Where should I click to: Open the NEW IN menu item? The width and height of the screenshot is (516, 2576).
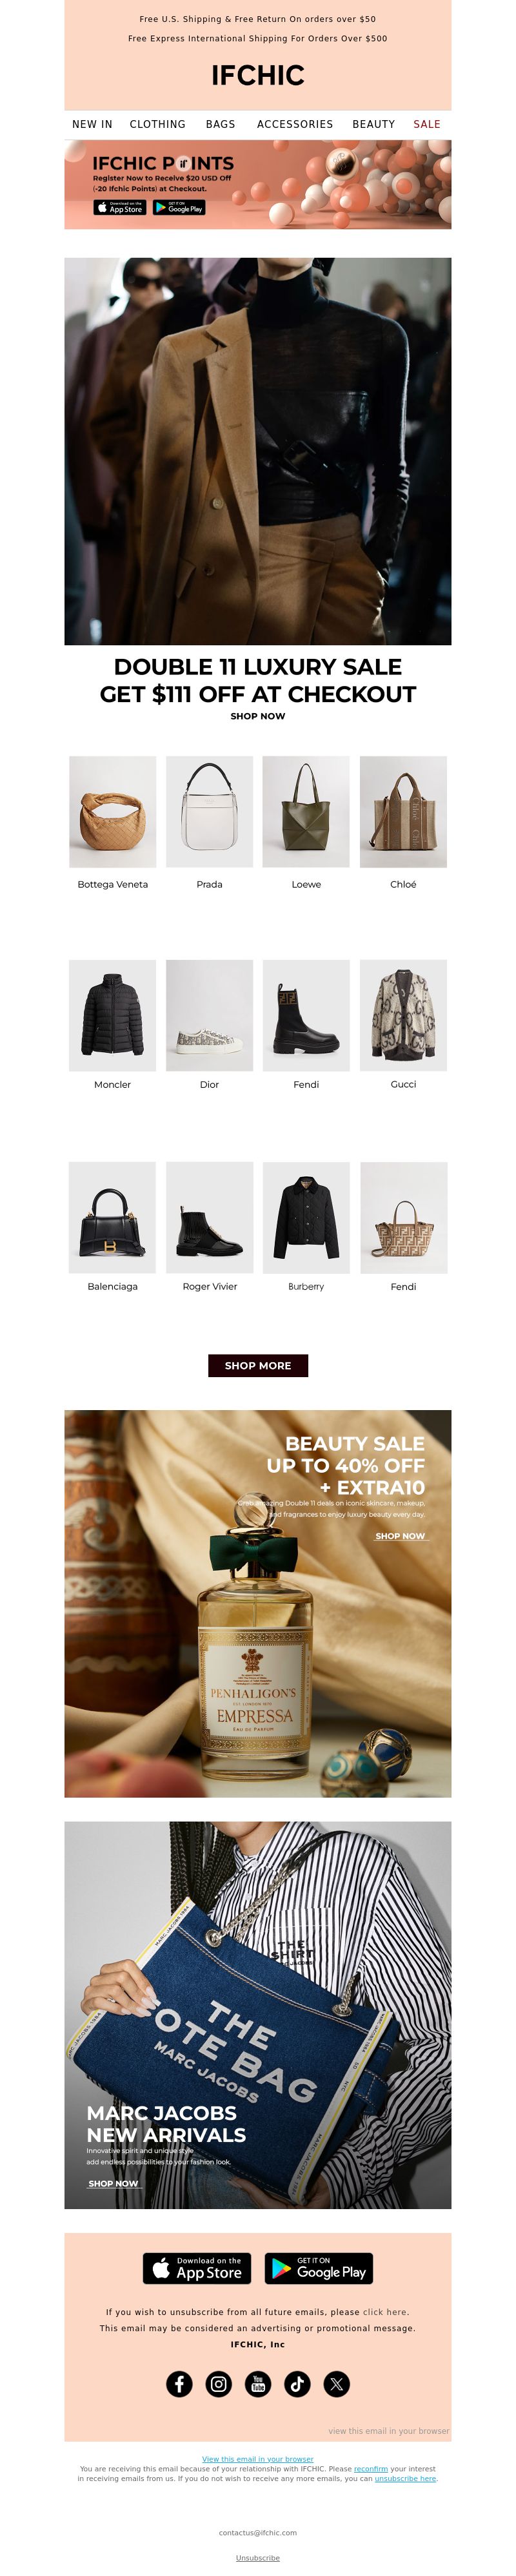(92, 124)
